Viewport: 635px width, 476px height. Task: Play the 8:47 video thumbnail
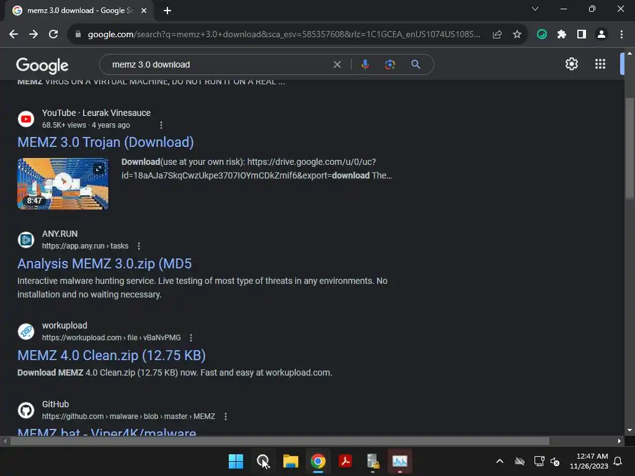63,183
